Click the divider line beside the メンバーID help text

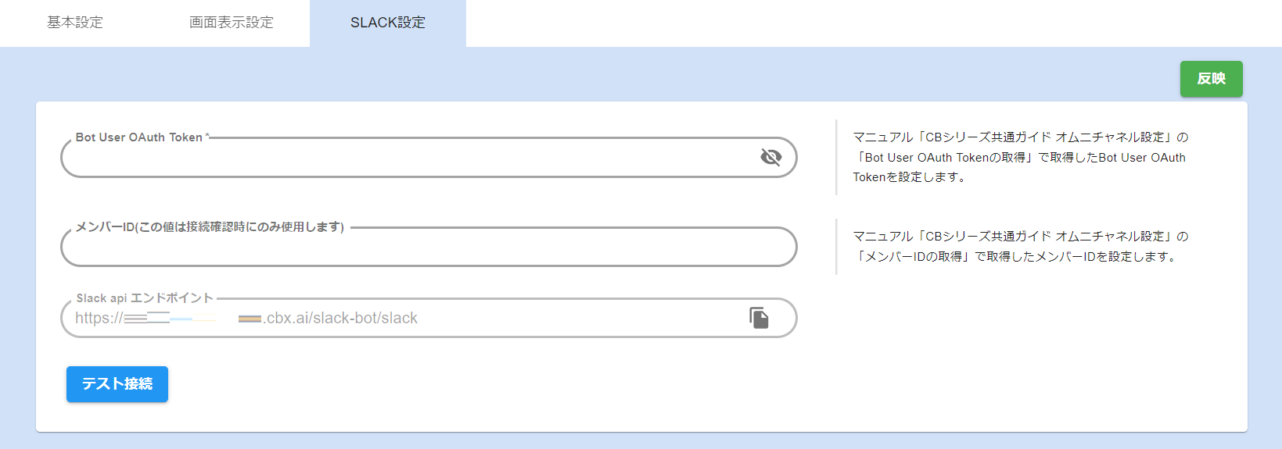point(836,247)
